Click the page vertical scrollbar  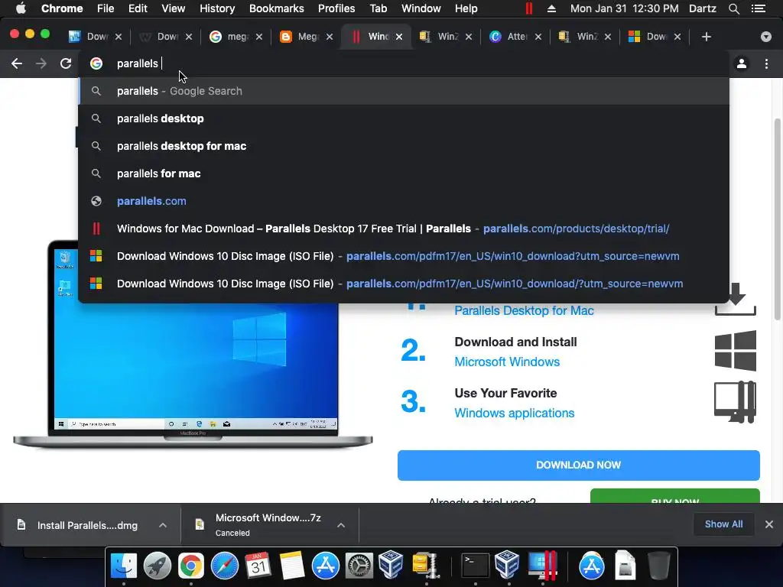coord(777,219)
